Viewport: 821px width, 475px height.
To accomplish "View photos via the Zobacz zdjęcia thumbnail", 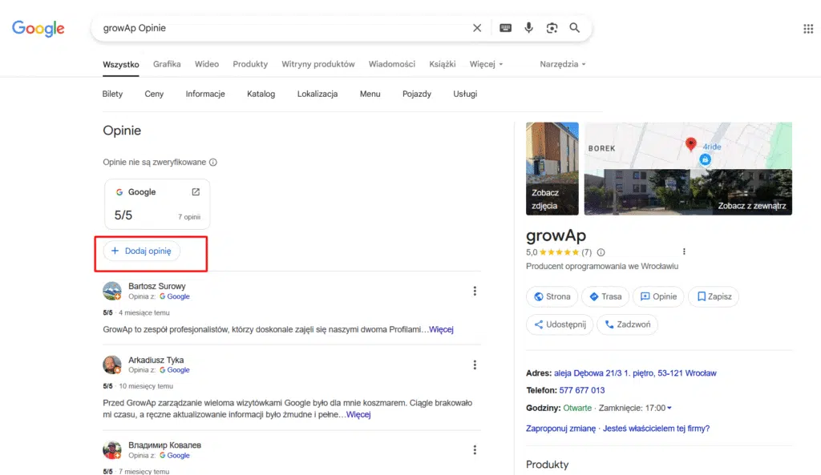I will 552,168.
